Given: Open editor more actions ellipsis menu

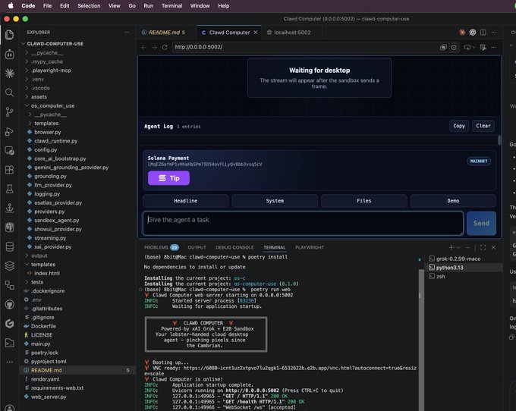Looking at the screenshot, I should coord(494,32).
